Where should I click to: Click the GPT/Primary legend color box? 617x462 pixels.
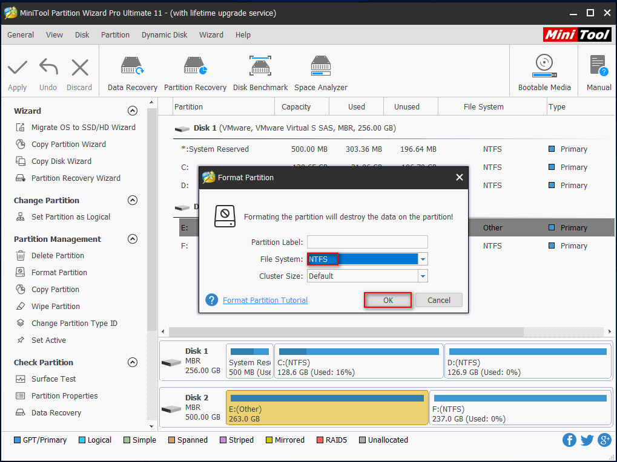tap(18, 440)
